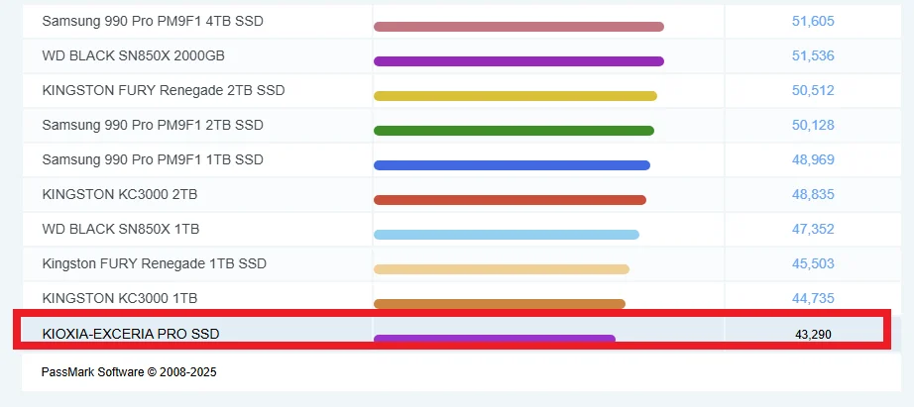Click the yellow Kingston FURY 2TB bar

click(514, 96)
